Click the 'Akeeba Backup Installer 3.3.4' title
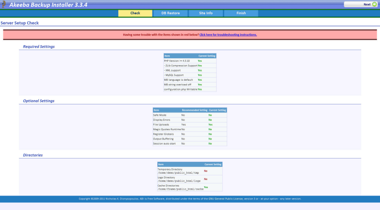Viewport: 380px width, 210px height. (x=48, y=5)
